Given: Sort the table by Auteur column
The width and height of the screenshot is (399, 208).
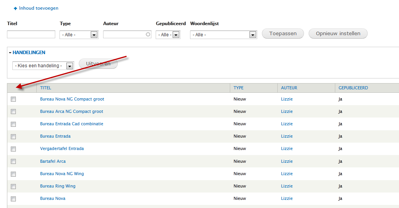Looking at the screenshot, I should [289, 88].
